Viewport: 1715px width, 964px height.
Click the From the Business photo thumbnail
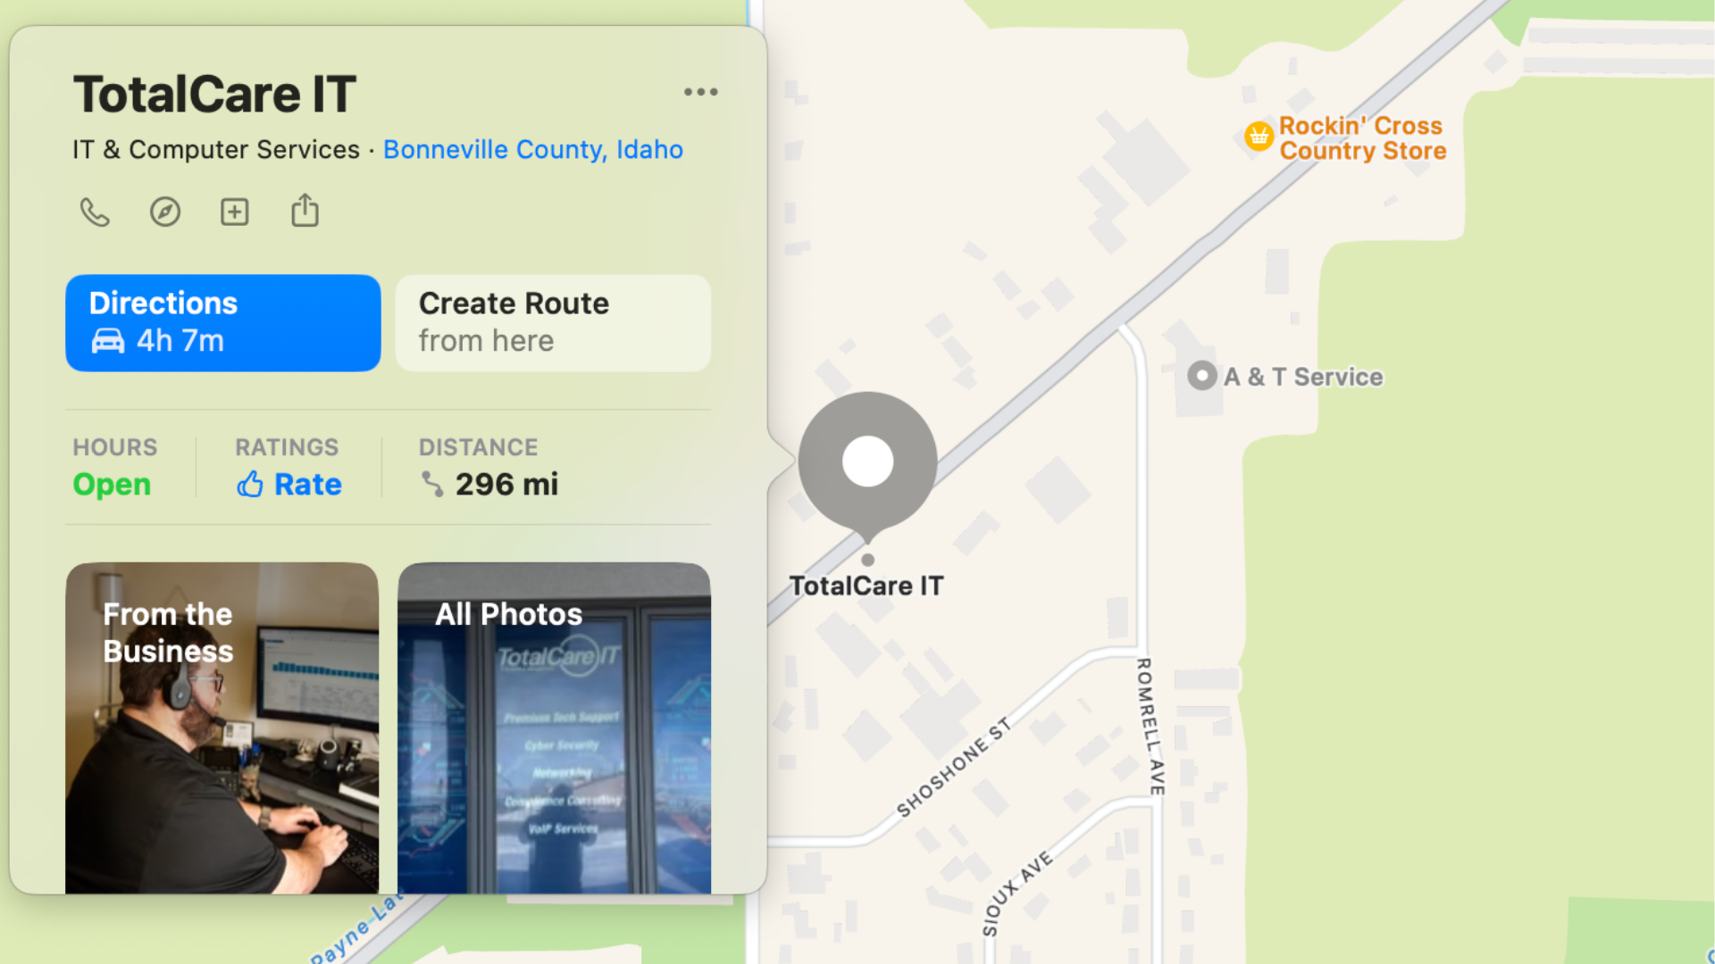point(222,727)
